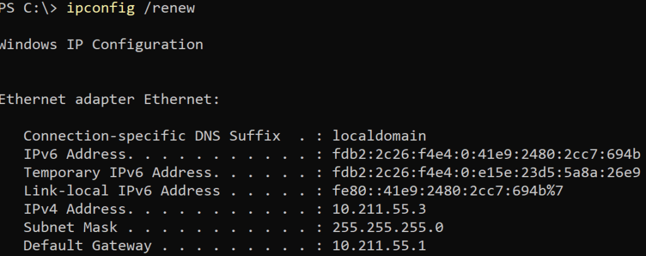Click the localdomain DNS suffix value
Image resolution: width=646 pixels, height=256 pixels.
pos(379,136)
